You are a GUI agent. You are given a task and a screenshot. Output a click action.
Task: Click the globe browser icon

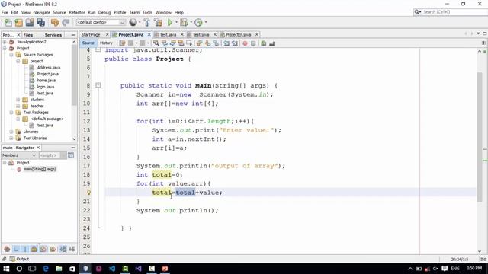point(133,22)
